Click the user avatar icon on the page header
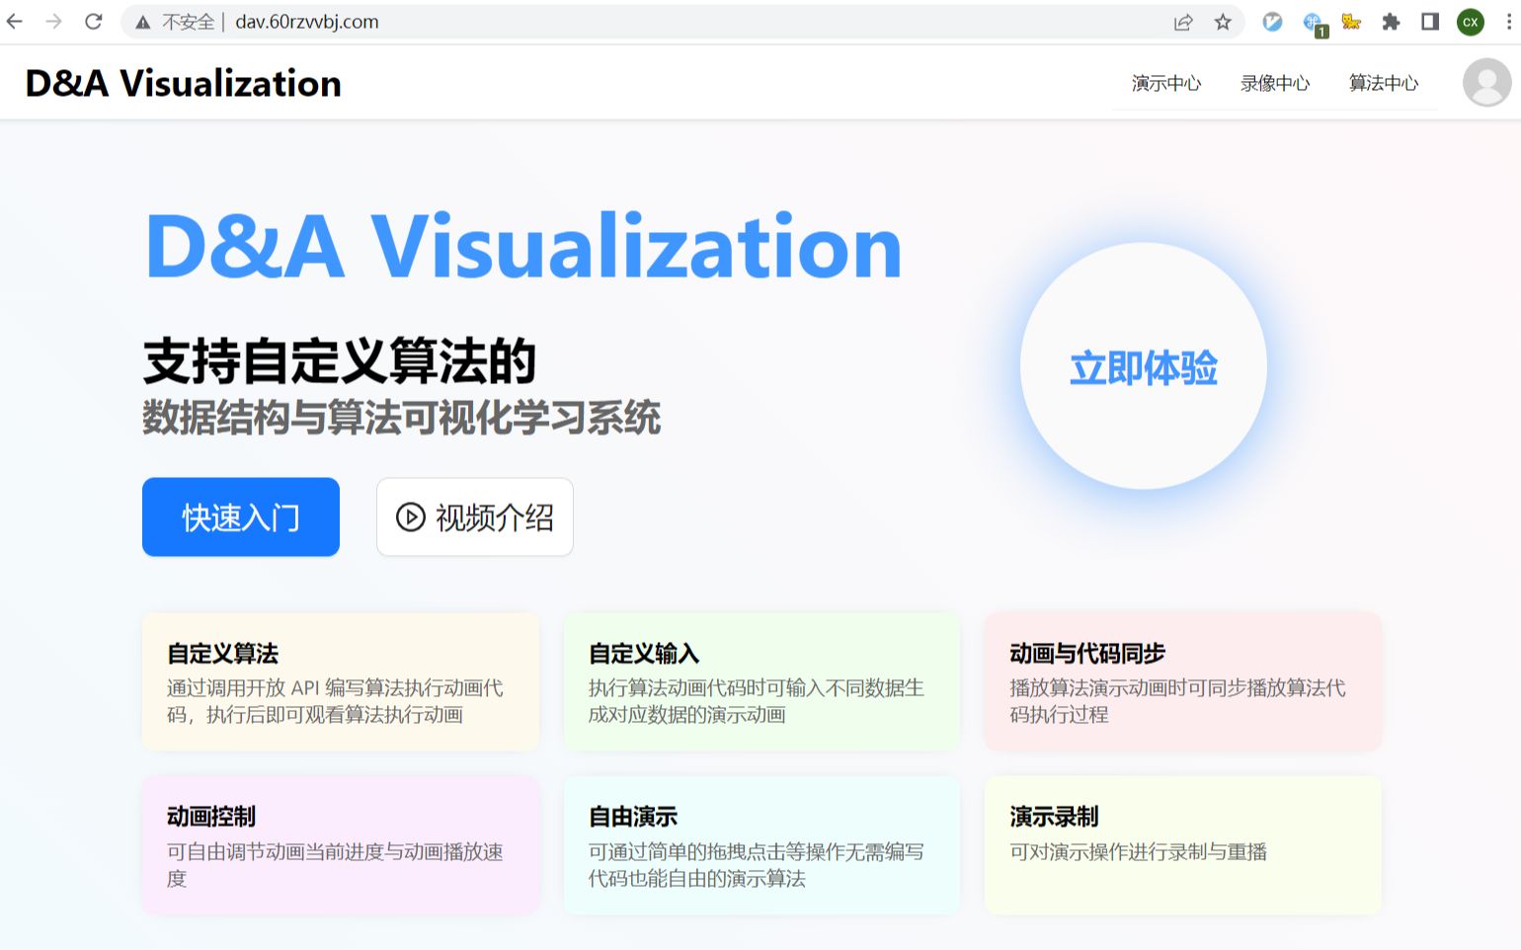The width and height of the screenshot is (1521, 950). (1484, 83)
